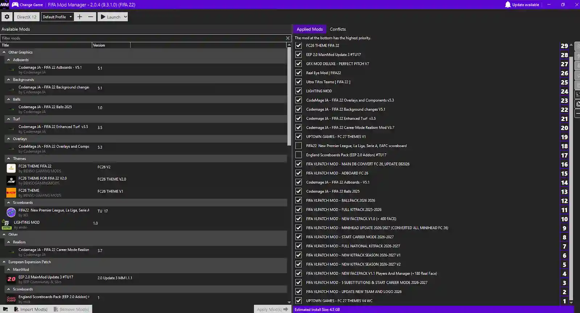Enable England Scoreboards Pack (EEP 2.0 Addon)
Screen dimensions: 580x313
pos(298,155)
